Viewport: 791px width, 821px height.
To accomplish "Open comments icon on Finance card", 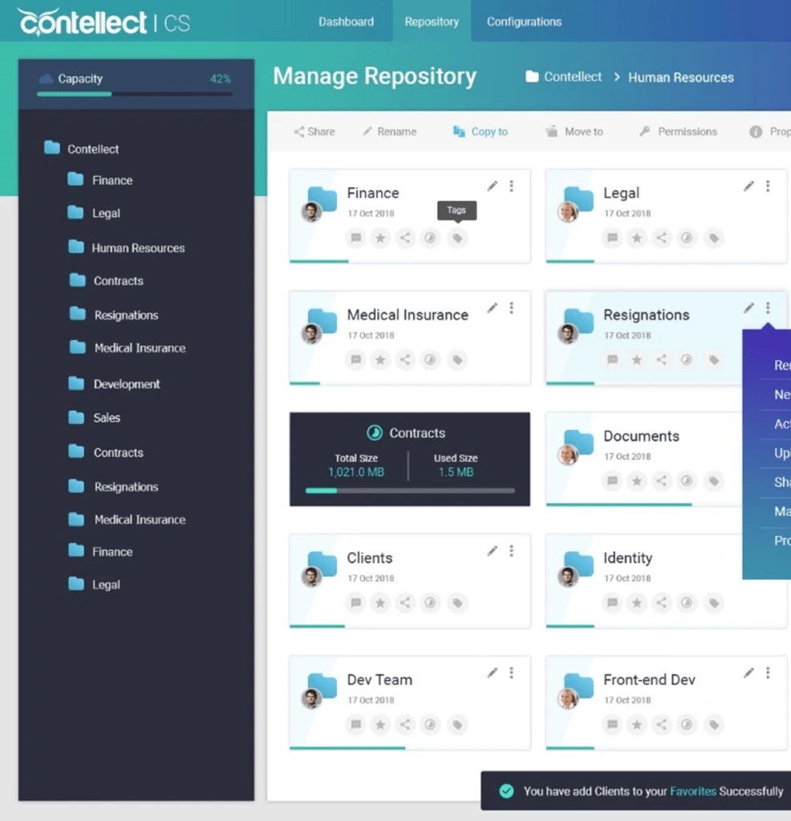I will pos(355,238).
